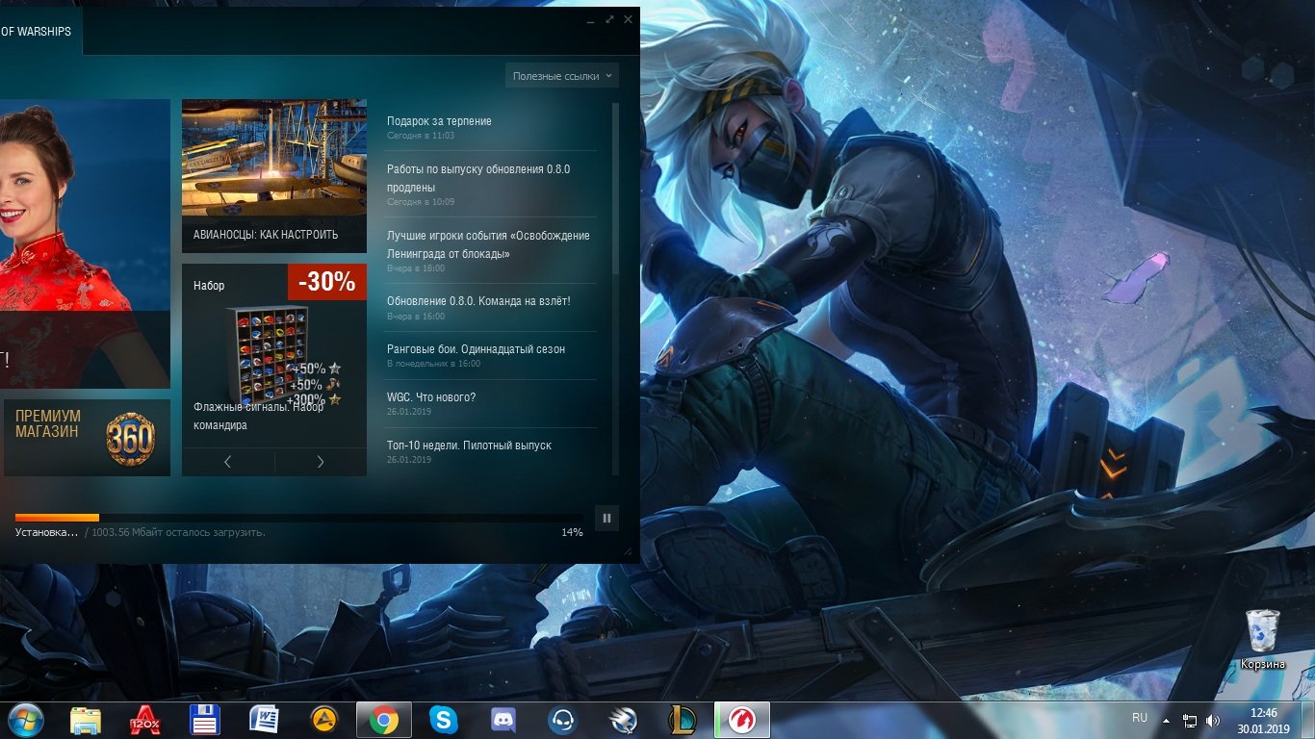Show hidden system tray icons
Viewport: 1315px width, 739px height.
click(1166, 721)
